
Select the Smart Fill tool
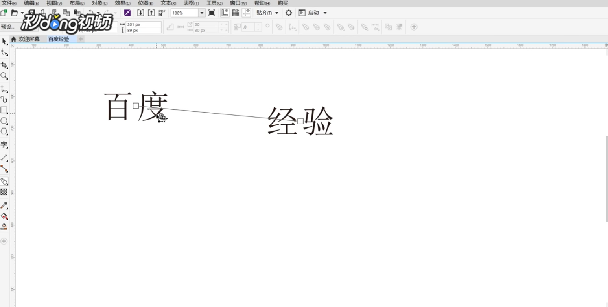coord(4,226)
